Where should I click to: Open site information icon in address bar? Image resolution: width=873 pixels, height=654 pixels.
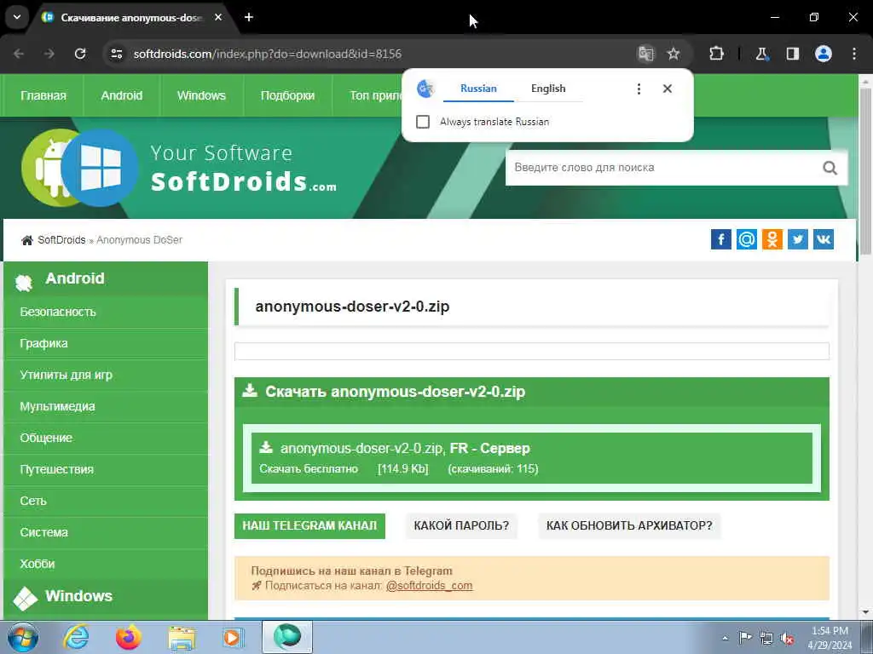(x=116, y=54)
